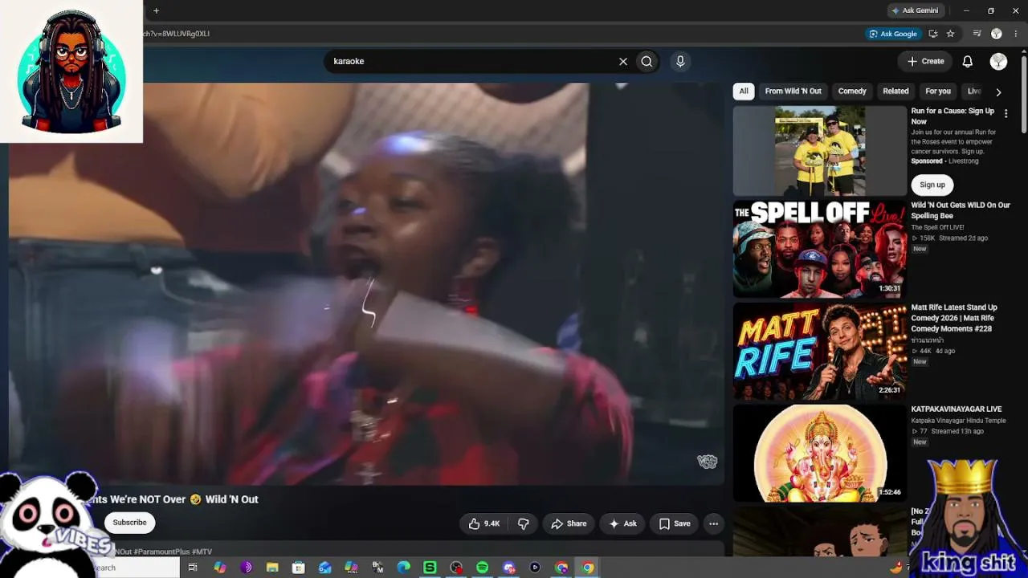1028x578 pixels.
Task: Open the Chrome profile avatar
Action: 997,34
